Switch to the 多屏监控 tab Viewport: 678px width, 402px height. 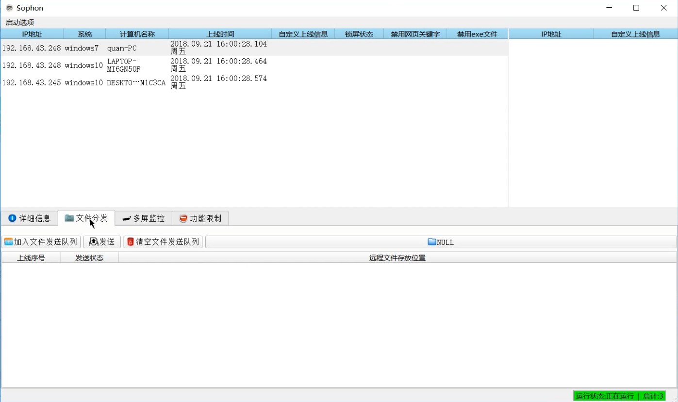tap(144, 218)
